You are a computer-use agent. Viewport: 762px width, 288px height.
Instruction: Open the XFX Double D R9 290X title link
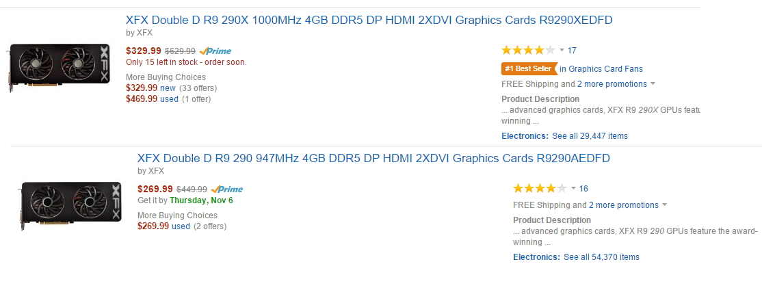pos(369,21)
